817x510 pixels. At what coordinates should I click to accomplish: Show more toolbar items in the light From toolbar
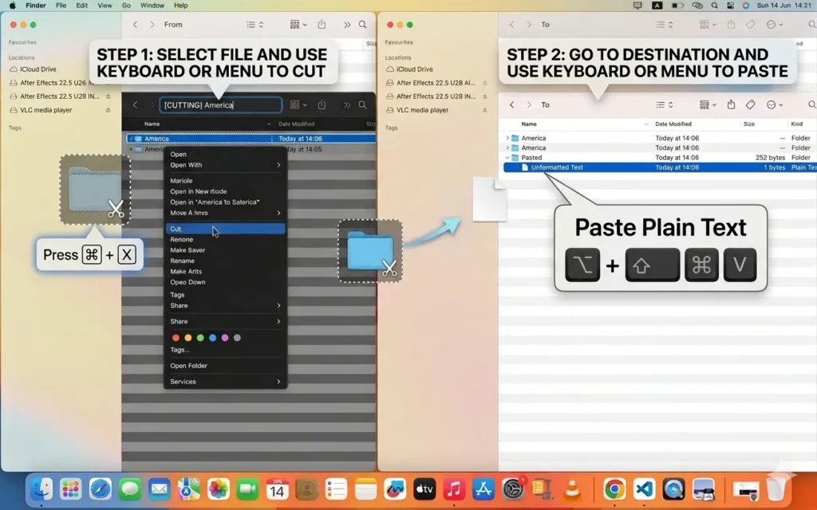pyautogui.click(x=347, y=25)
